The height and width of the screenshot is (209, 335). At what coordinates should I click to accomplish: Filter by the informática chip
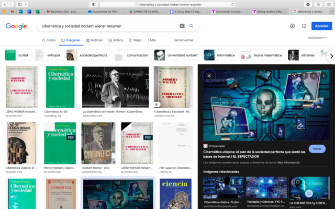pos(221,55)
